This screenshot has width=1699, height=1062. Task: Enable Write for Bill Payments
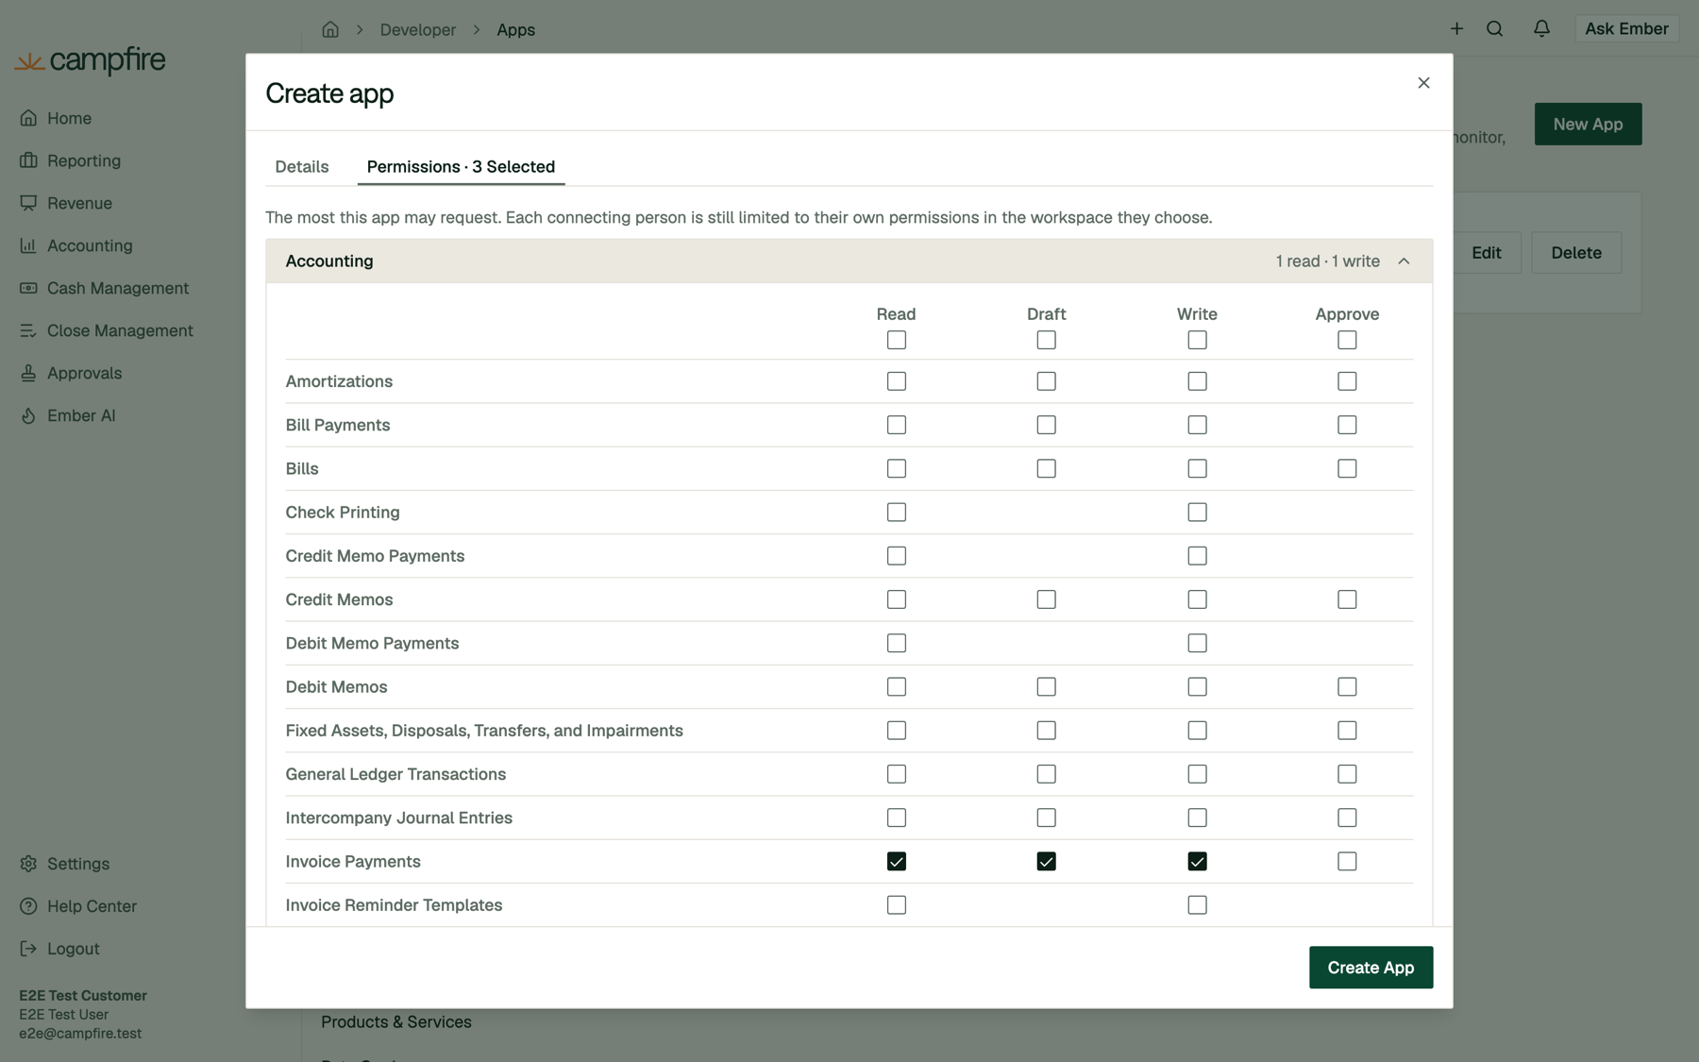[x=1197, y=425]
